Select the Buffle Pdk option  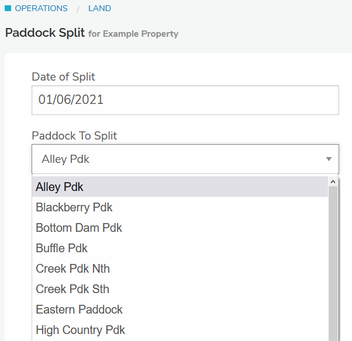(x=61, y=248)
